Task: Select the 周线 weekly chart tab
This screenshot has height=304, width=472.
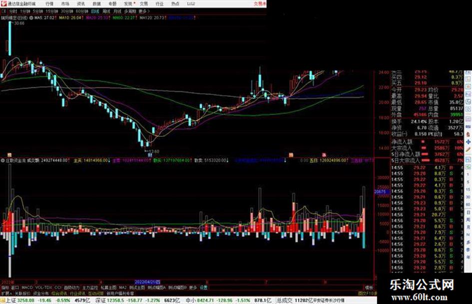Action: [x=106, y=11]
